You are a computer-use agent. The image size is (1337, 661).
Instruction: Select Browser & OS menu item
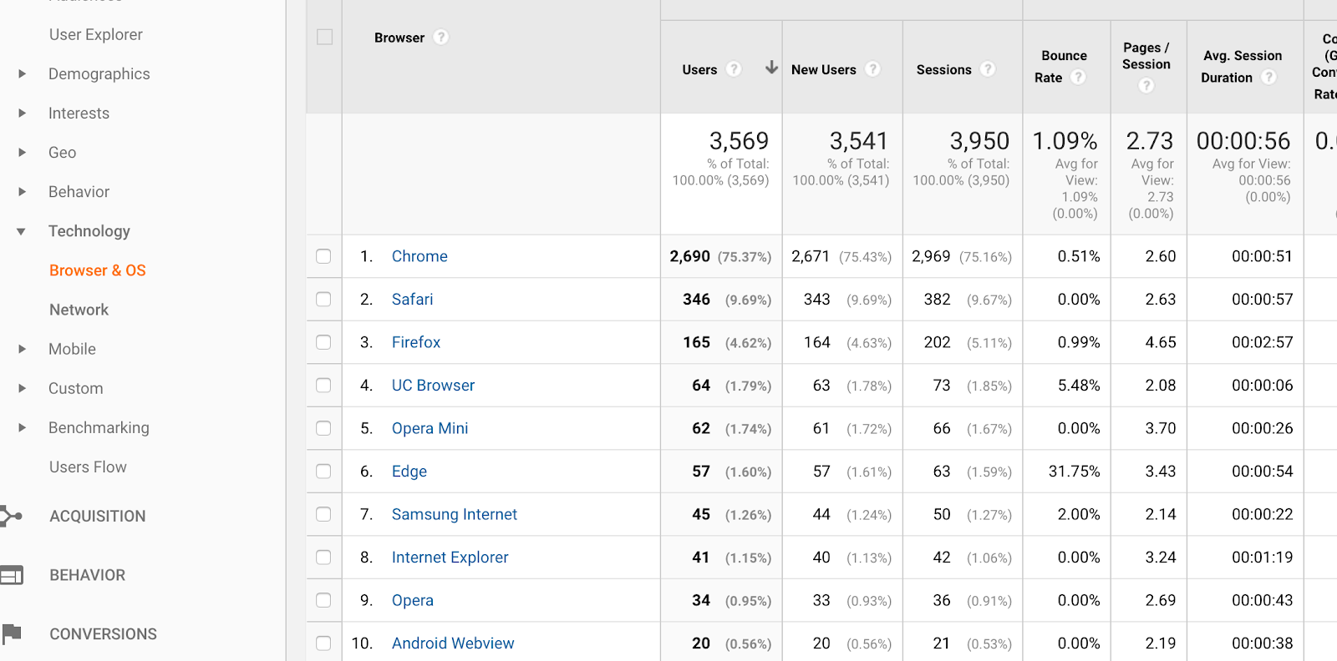[x=97, y=270]
